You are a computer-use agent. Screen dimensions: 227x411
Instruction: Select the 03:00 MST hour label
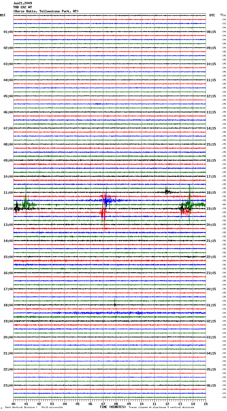[8, 64]
